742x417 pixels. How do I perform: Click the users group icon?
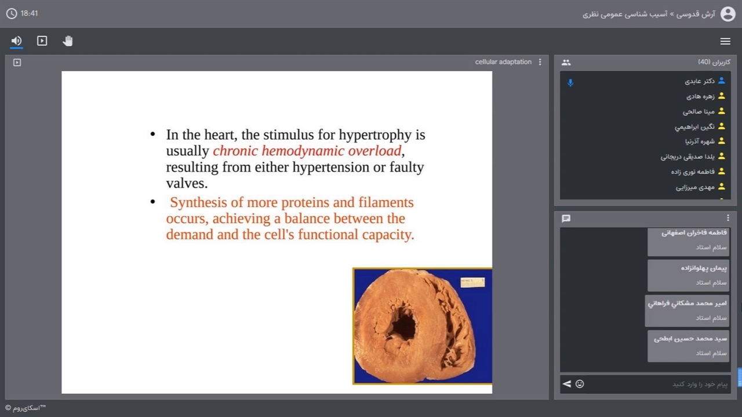click(x=566, y=63)
